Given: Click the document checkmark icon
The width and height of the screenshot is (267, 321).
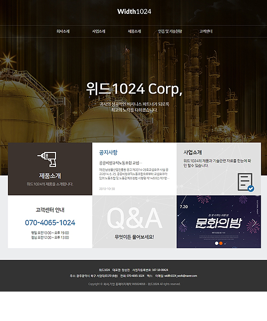Looking at the screenshot, I should click(246, 182).
